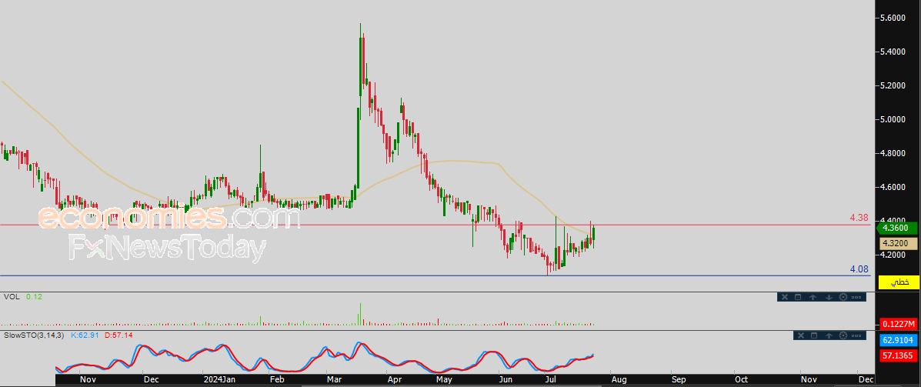Screen dimensions: 921x387
Task: Click the Dec label after first Nov
Action: [x=152, y=379]
